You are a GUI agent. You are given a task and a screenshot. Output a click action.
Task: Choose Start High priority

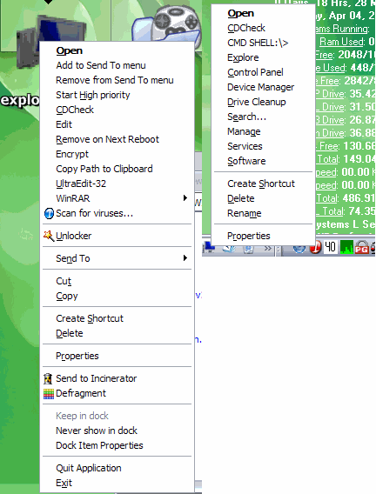click(117, 95)
